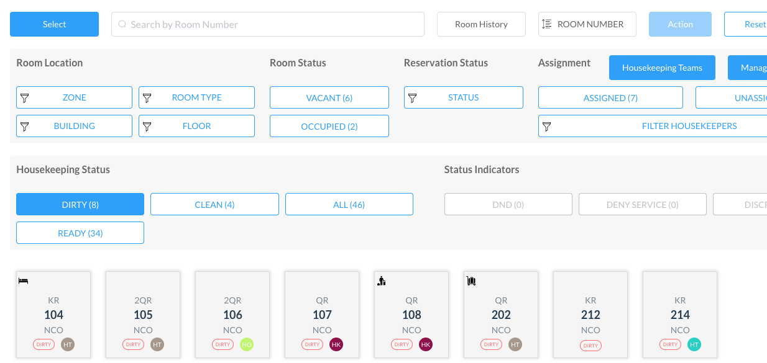
Task: Click the Search by Room Number field
Action: [x=273, y=25]
